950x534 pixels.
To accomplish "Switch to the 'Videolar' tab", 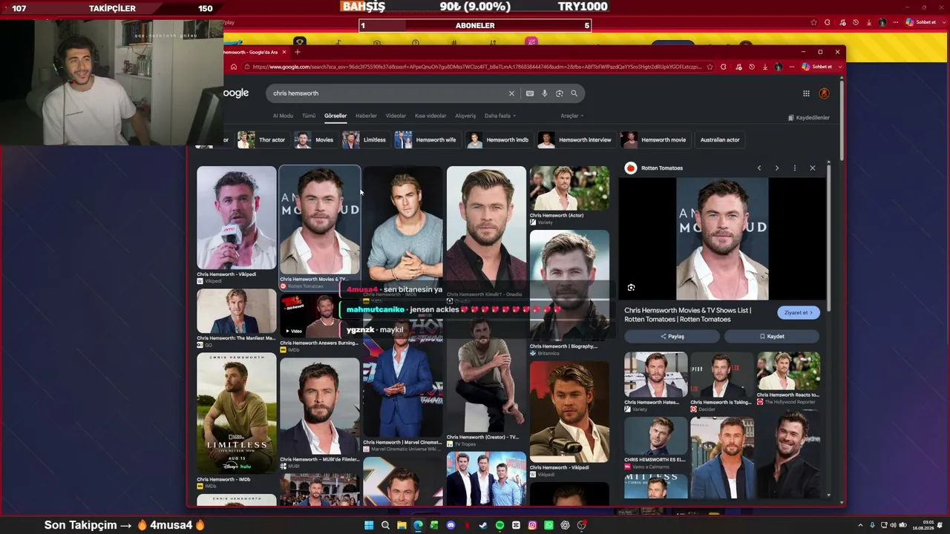I will 396,116.
